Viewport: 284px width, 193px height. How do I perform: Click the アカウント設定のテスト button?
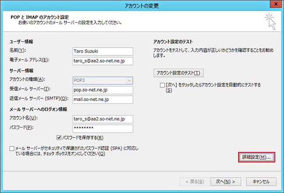click(179, 72)
